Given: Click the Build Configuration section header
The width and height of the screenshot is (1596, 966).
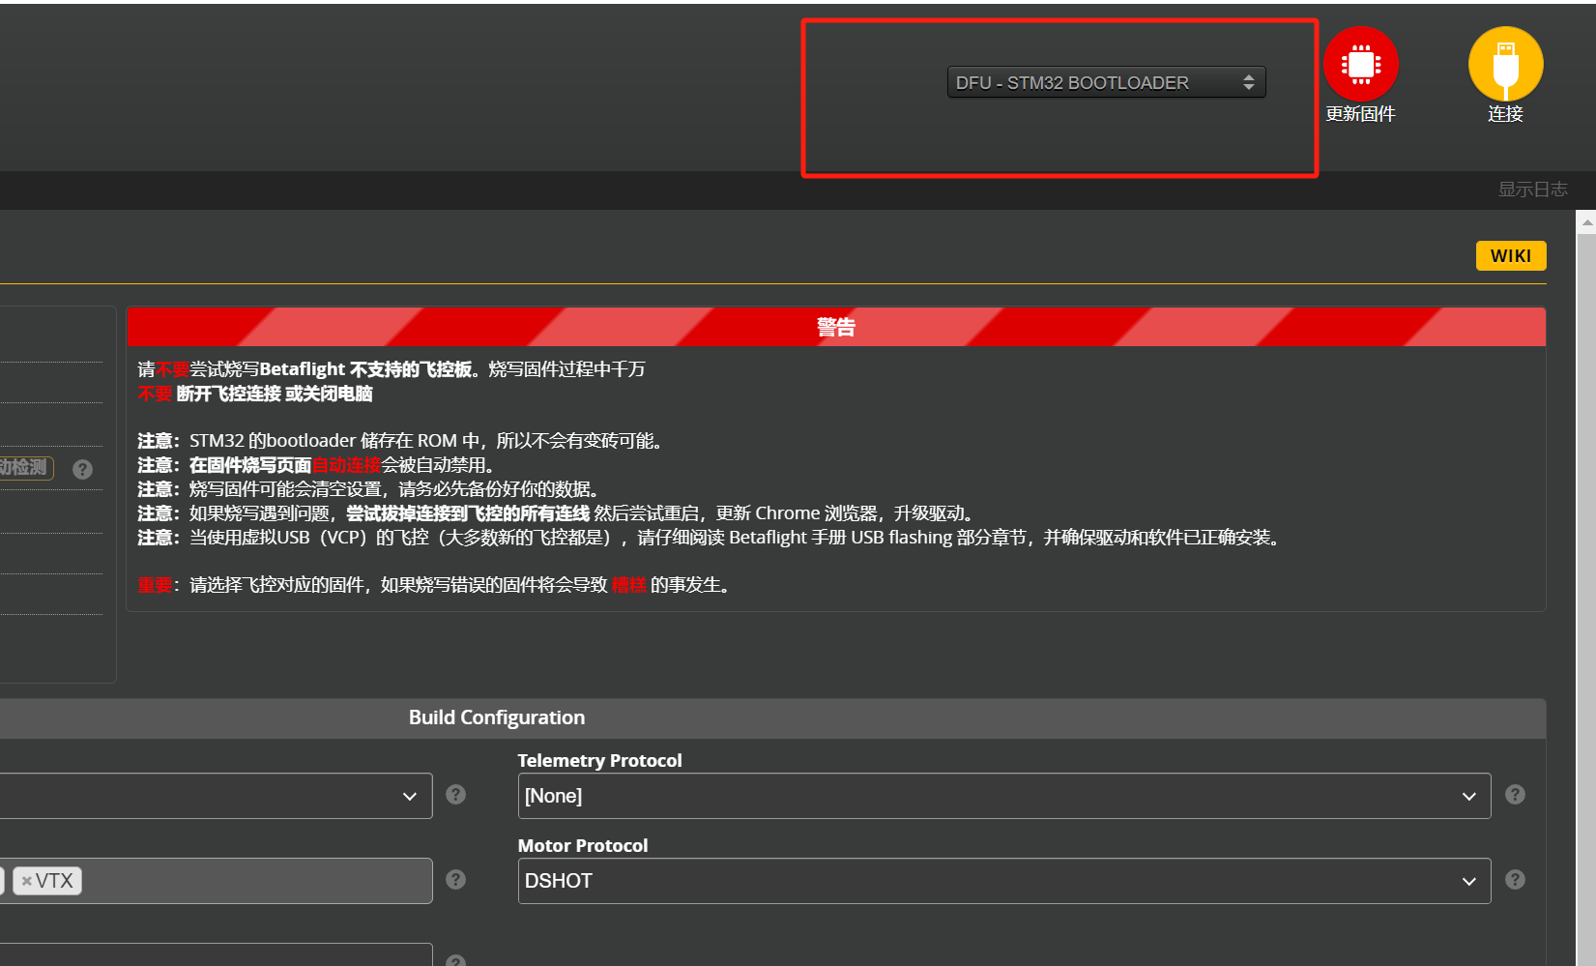Looking at the screenshot, I should (x=497, y=717).
